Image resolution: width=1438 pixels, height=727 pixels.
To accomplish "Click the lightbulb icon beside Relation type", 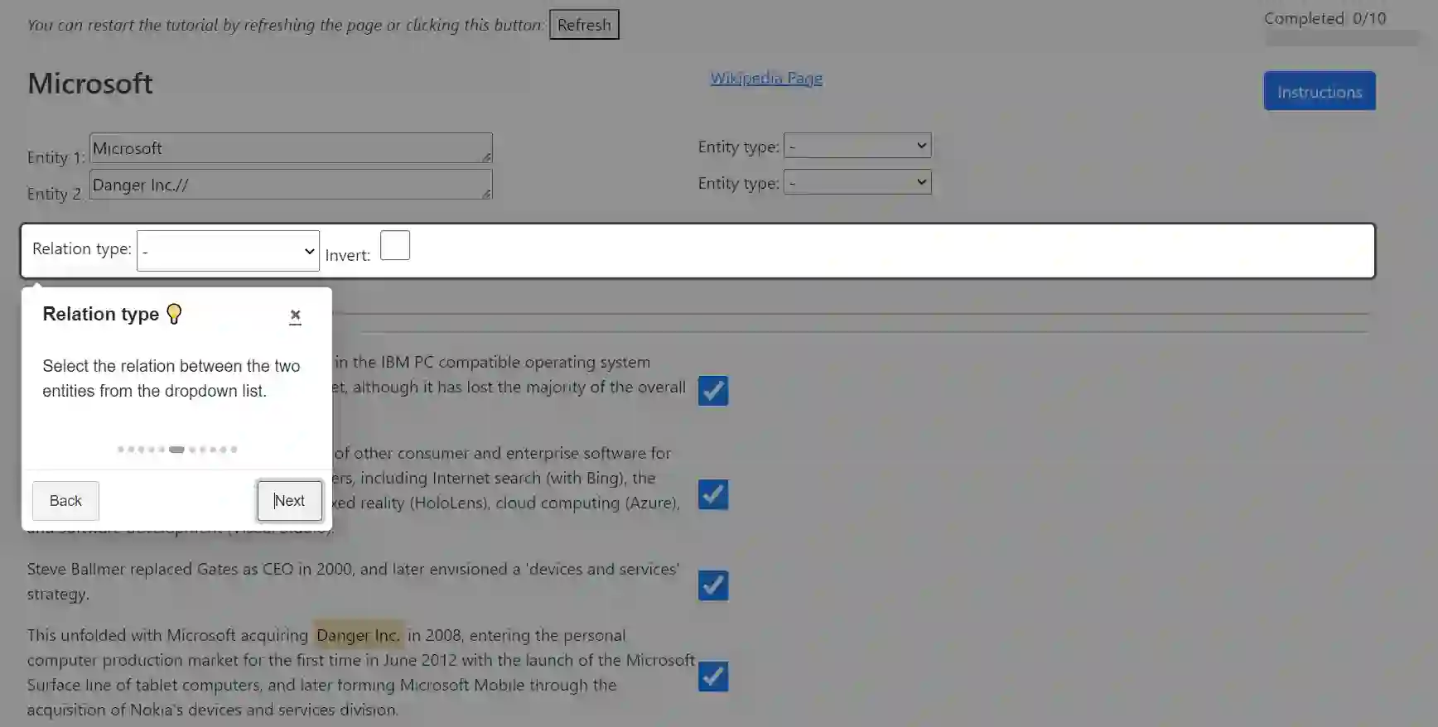I will pyautogui.click(x=174, y=314).
